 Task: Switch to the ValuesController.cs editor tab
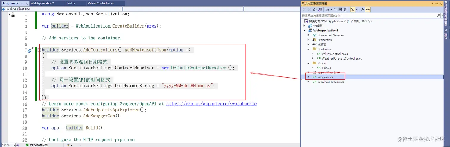(101, 3)
